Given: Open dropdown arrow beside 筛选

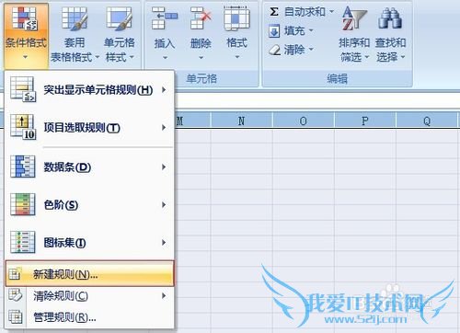Looking at the screenshot, I should [367, 57].
